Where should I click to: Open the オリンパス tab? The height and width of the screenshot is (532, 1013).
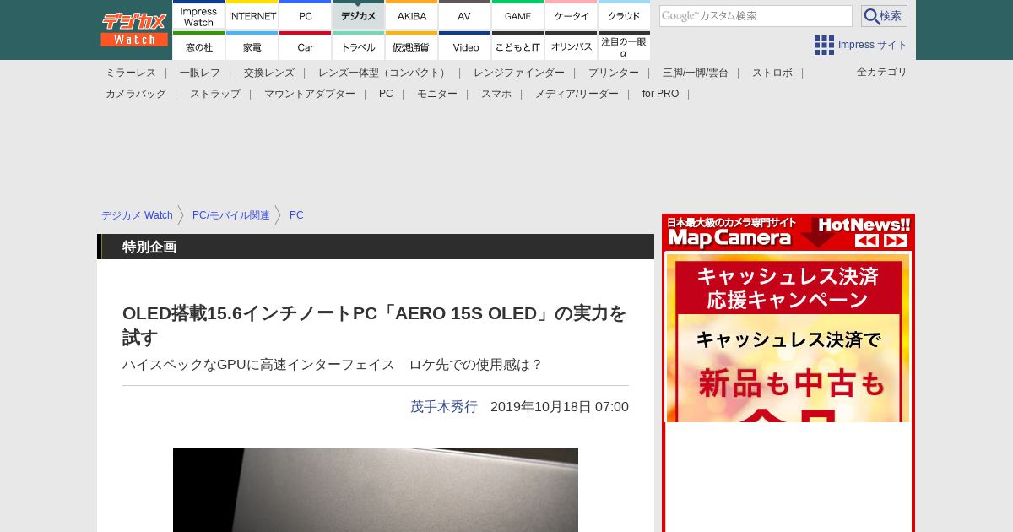click(572, 46)
